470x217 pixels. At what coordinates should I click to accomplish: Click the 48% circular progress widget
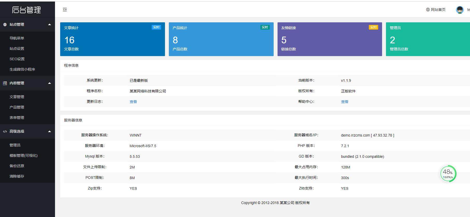[448, 174]
